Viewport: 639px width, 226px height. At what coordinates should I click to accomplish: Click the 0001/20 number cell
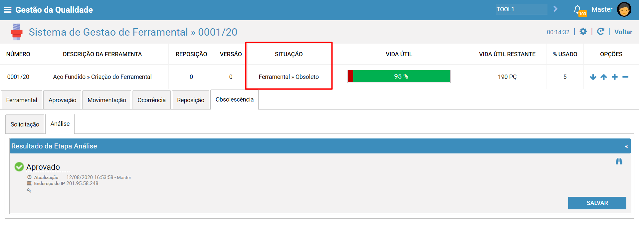point(18,77)
